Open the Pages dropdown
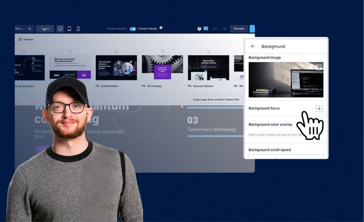Screen dimensions: 364x222 (x=45, y=29)
